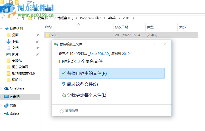
Task: Click the OneDrive cloud icon
Action: 6,88
